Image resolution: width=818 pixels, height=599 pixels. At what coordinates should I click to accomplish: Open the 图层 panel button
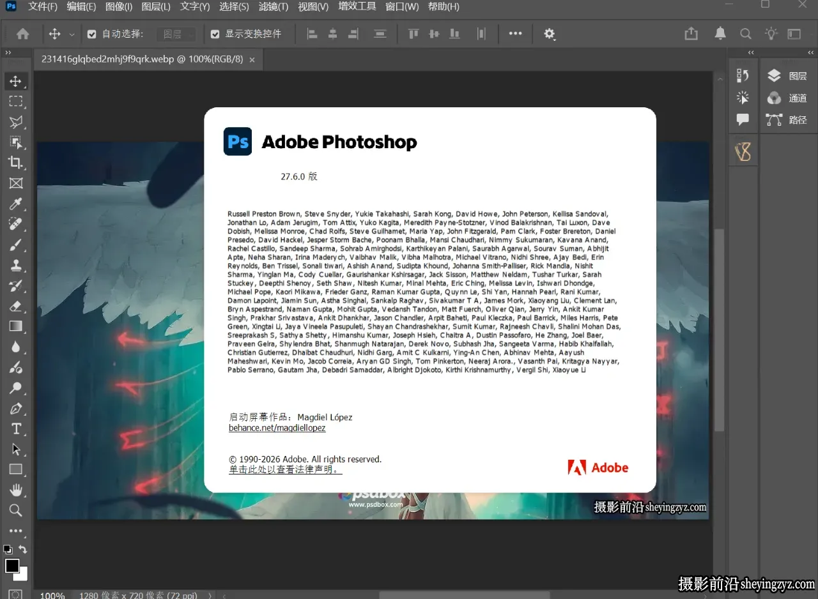pyautogui.click(x=787, y=76)
